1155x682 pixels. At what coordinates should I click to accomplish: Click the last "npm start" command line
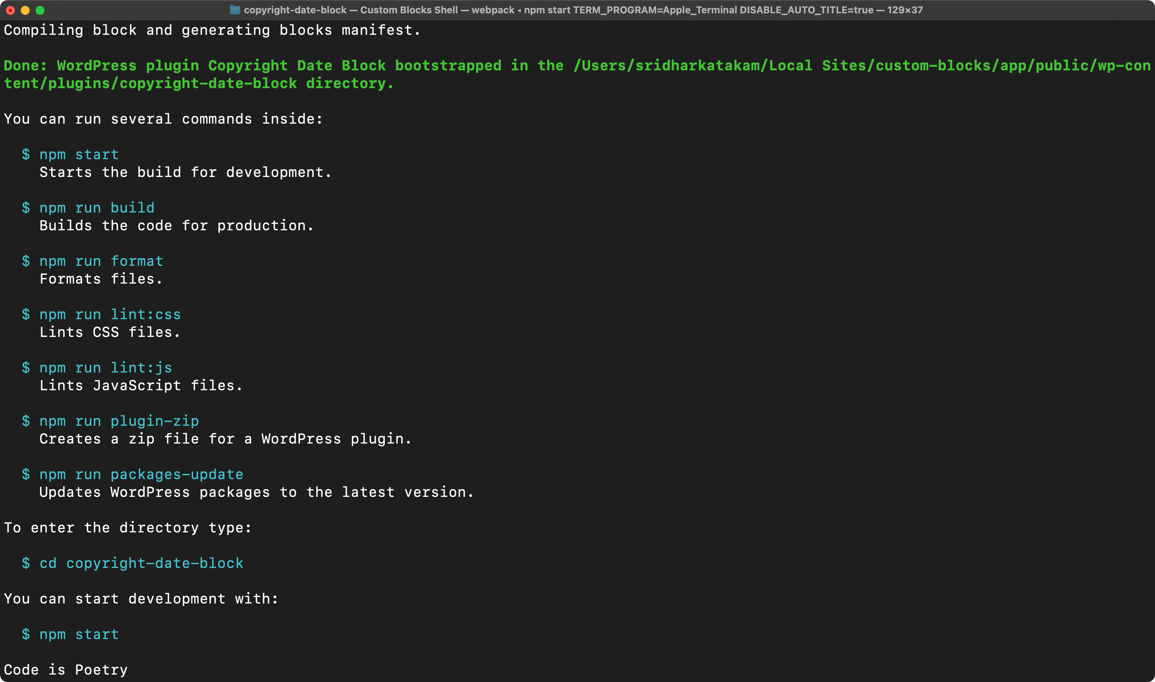point(79,634)
